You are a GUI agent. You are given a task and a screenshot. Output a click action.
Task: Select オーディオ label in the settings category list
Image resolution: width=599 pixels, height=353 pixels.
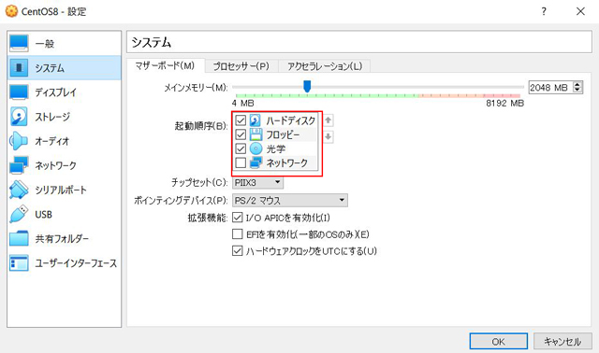click(x=52, y=141)
